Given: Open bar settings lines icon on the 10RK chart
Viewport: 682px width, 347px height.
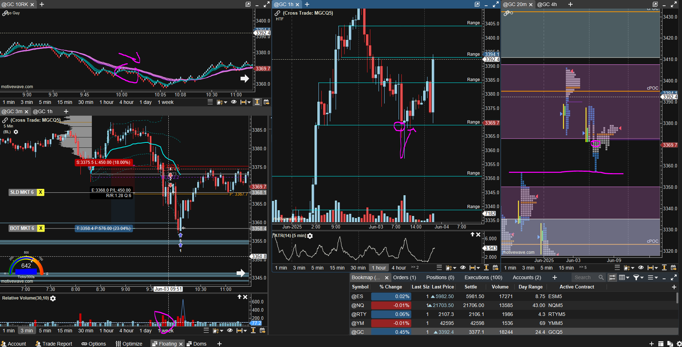Looking at the screenshot, I should click(x=210, y=102).
